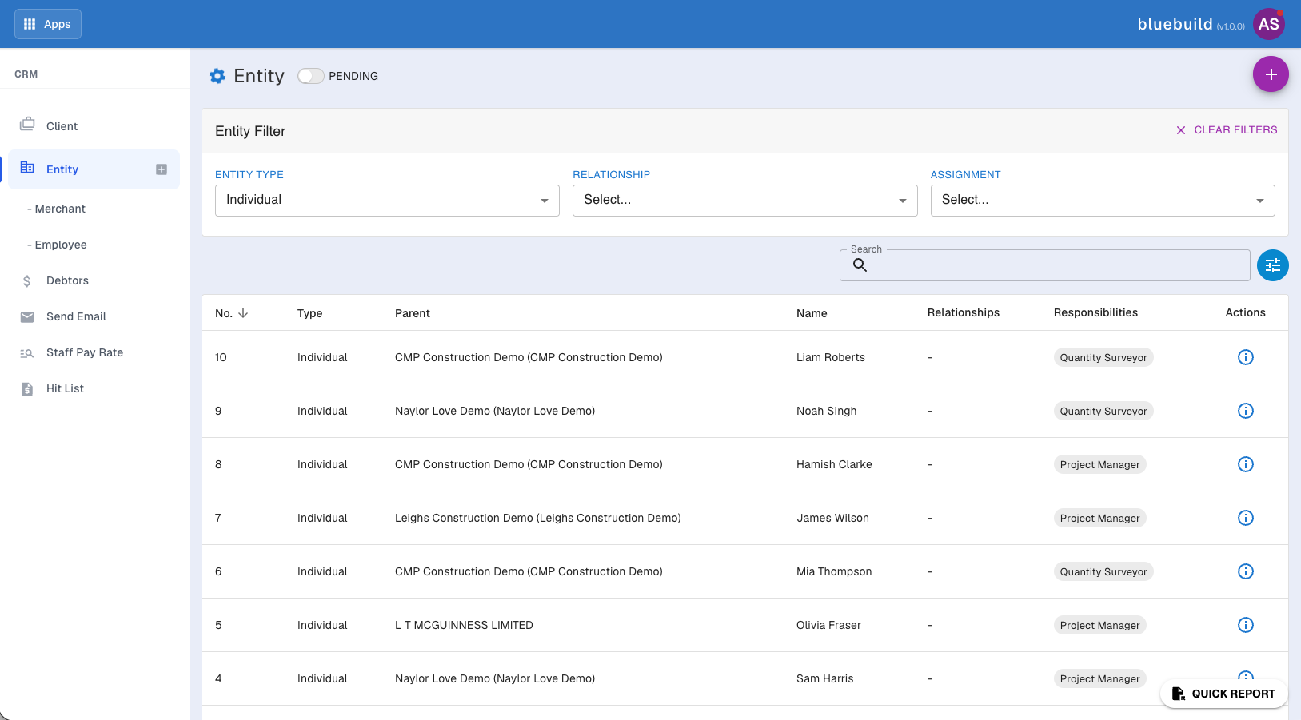1301x720 pixels.
Task: View info for Liam Roberts row
Action: 1246,357
